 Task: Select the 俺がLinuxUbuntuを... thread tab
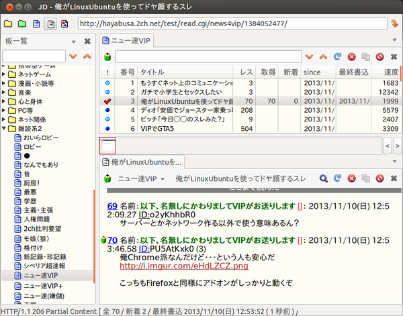142,162
